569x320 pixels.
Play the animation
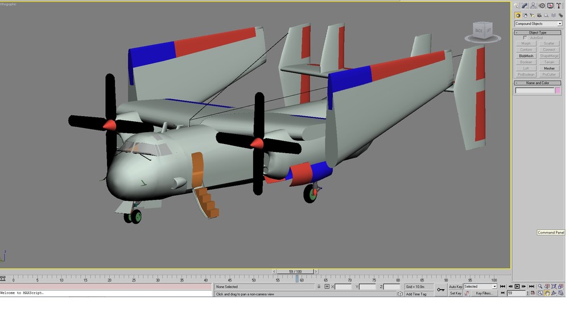[x=517, y=286]
